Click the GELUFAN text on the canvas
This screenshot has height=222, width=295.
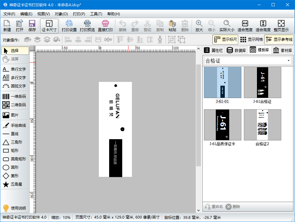[x=117, y=106]
